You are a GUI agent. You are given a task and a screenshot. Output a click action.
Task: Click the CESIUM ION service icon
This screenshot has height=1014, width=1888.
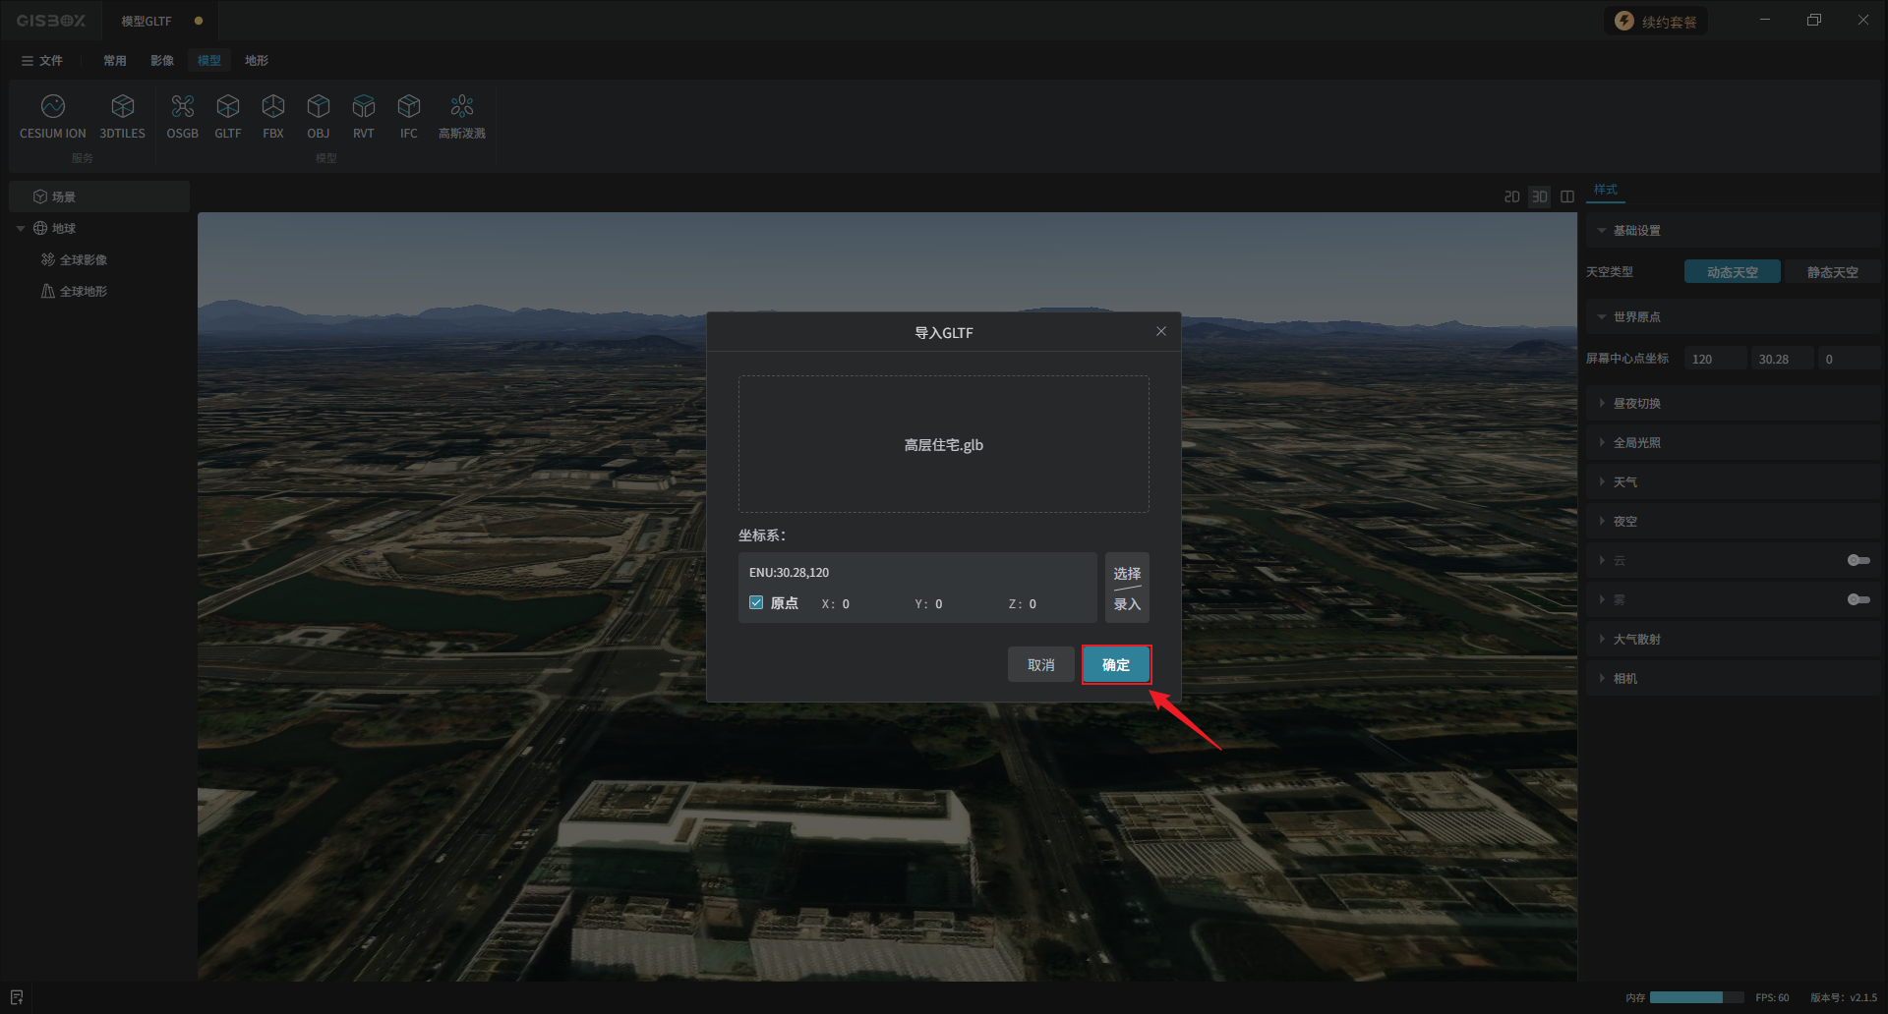click(x=53, y=107)
